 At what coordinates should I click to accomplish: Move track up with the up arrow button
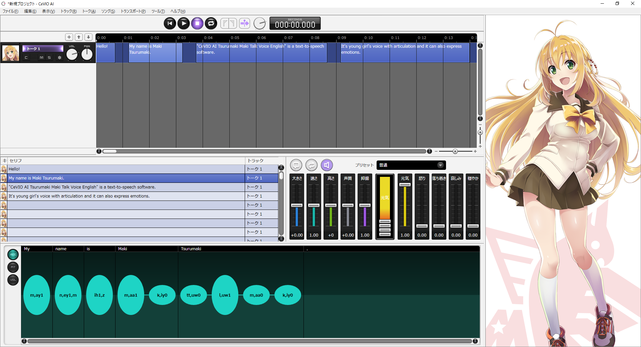(79, 37)
